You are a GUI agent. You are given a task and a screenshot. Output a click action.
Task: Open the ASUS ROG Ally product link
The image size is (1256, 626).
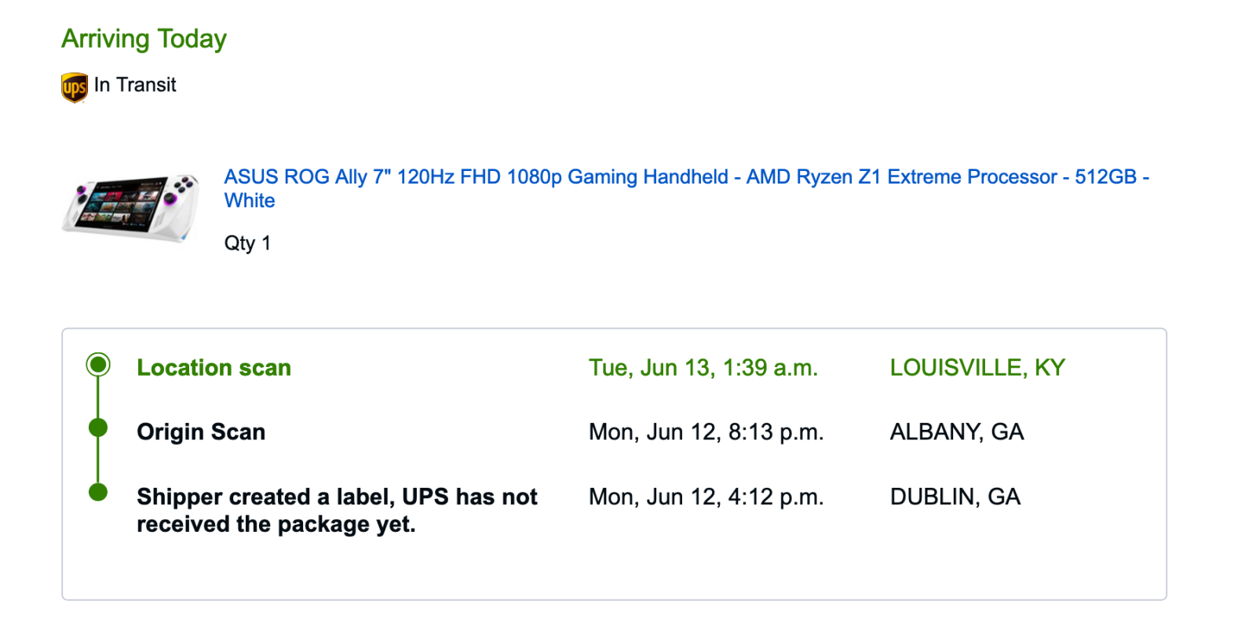[686, 188]
